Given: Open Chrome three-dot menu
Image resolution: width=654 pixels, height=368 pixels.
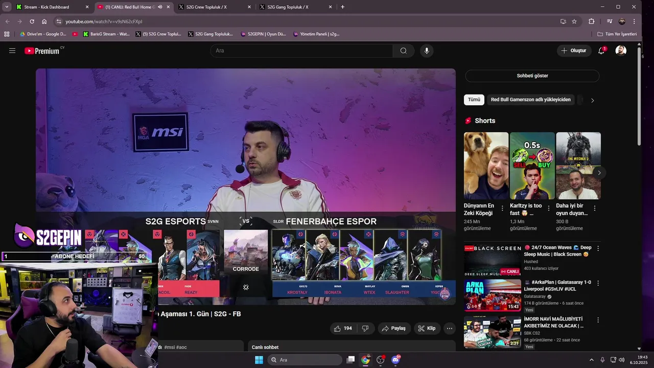Looking at the screenshot, I should [x=634, y=21].
